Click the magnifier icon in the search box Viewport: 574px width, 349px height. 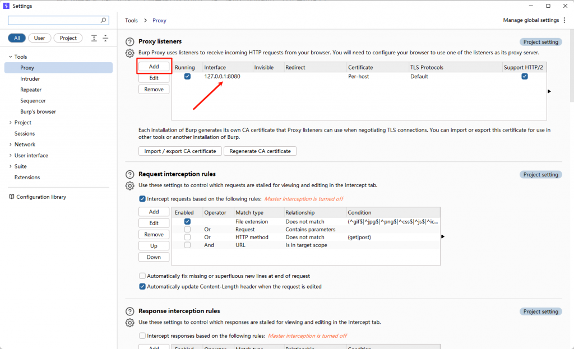click(x=104, y=20)
